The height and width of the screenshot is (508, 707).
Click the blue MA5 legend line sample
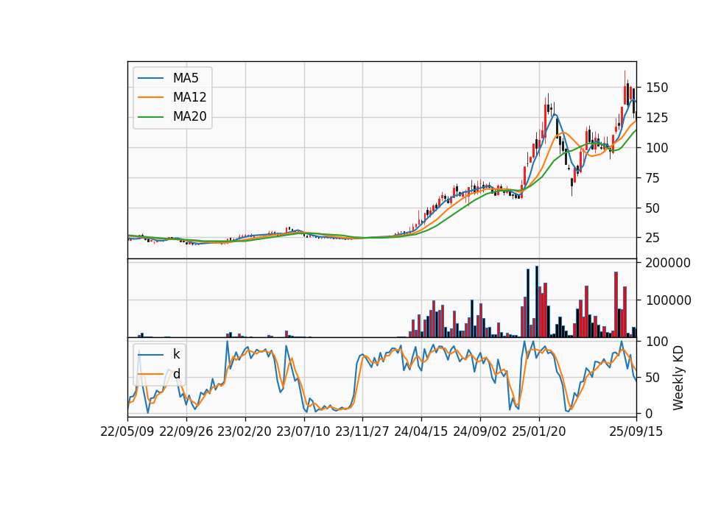pos(150,79)
